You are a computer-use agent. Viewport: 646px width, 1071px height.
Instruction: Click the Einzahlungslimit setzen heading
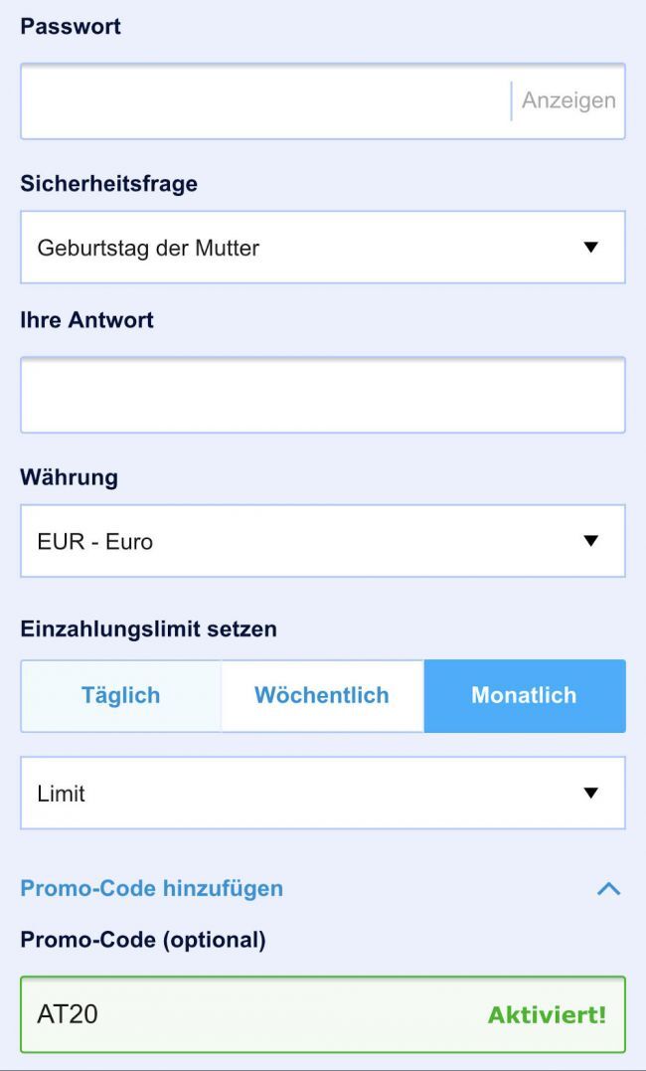(x=148, y=628)
